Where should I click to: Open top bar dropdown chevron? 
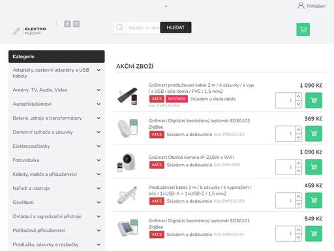click(166, 7)
